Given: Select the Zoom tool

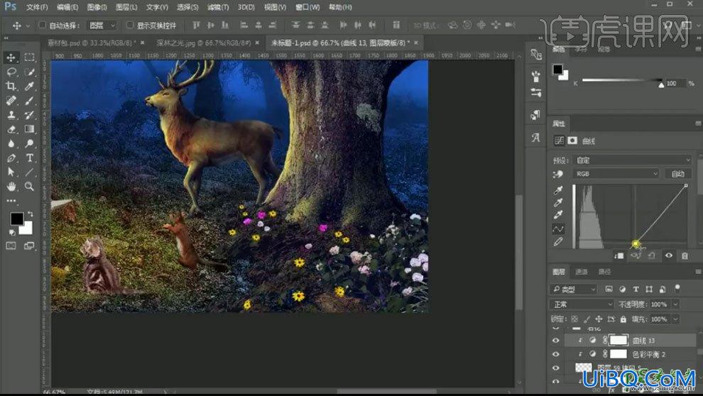Looking at the screenshot, I should (30, 187).
